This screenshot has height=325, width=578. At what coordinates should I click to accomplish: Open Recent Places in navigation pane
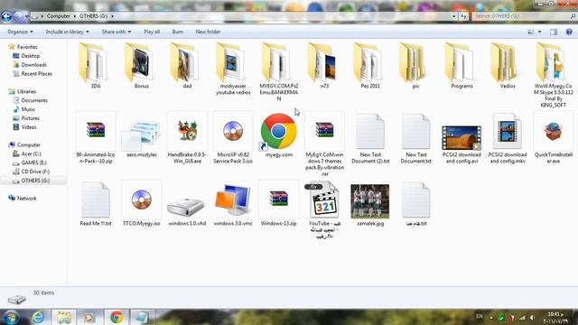click(33, 73)
